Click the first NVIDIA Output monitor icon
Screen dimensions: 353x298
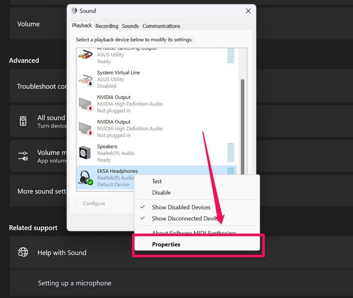[x=86, y=104]
